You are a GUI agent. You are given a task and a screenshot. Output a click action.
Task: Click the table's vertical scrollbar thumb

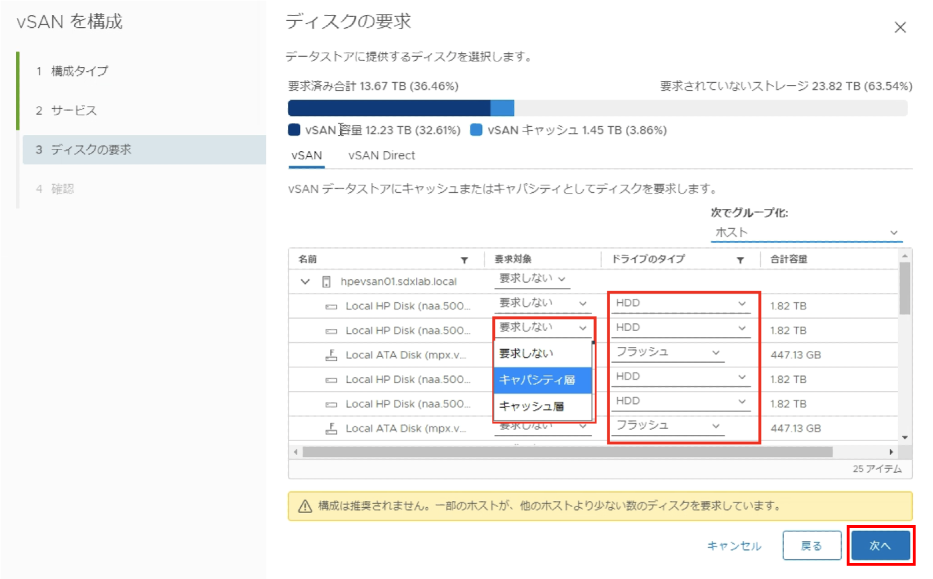pos(905,288)
